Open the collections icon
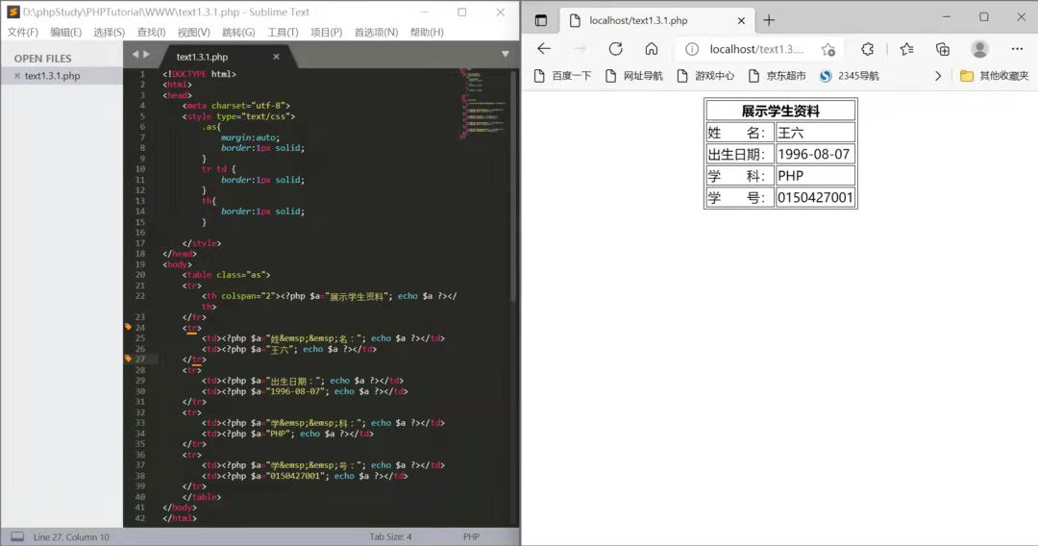1038x546 pixels. (x=943, y=49)
